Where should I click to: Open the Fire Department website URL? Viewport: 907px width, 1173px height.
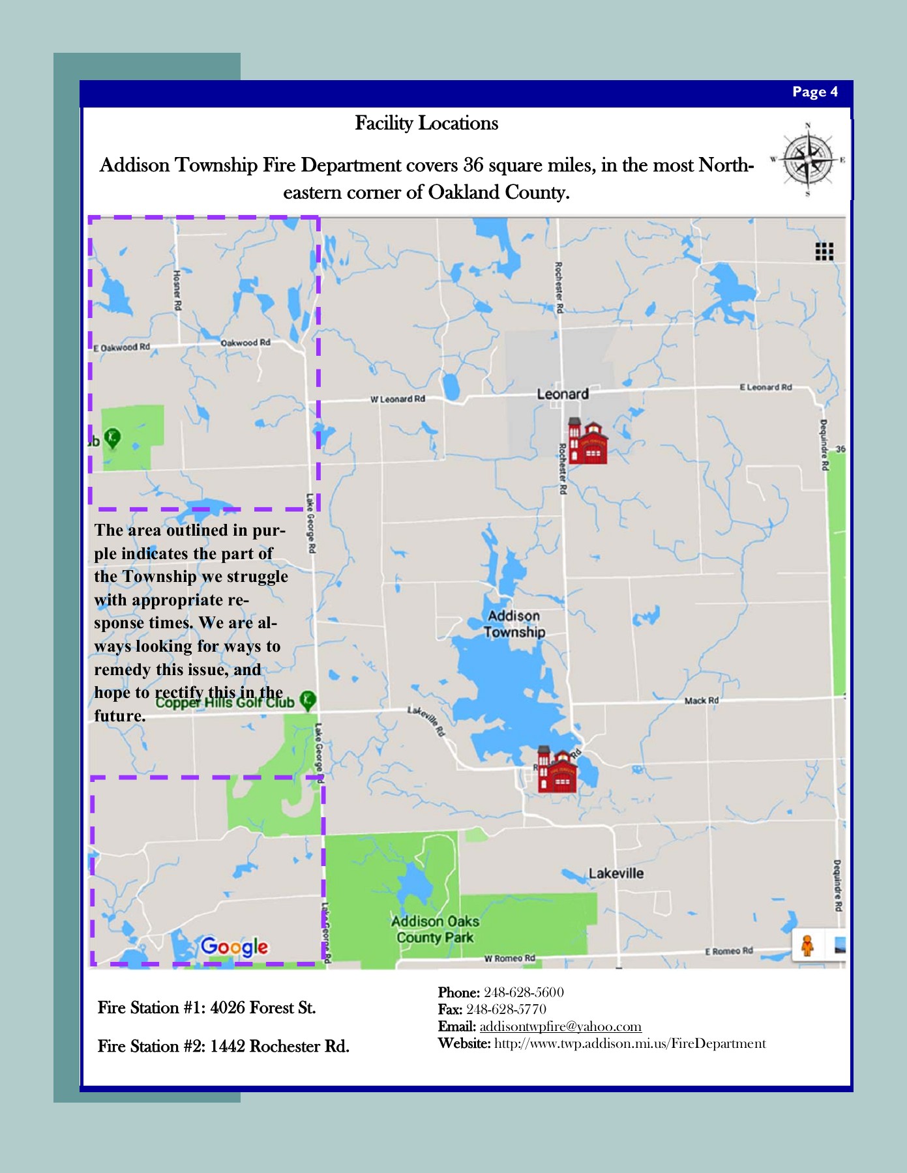[630, 1043]
